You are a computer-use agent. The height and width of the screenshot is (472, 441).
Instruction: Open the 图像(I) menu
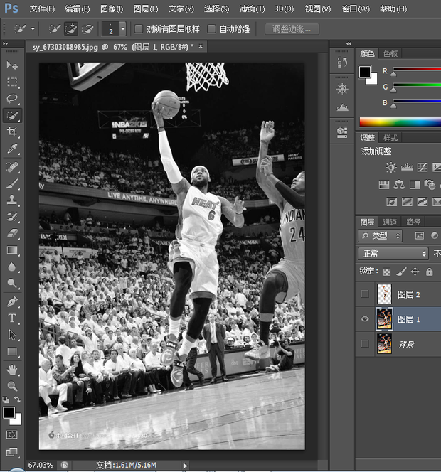(112, 9)
